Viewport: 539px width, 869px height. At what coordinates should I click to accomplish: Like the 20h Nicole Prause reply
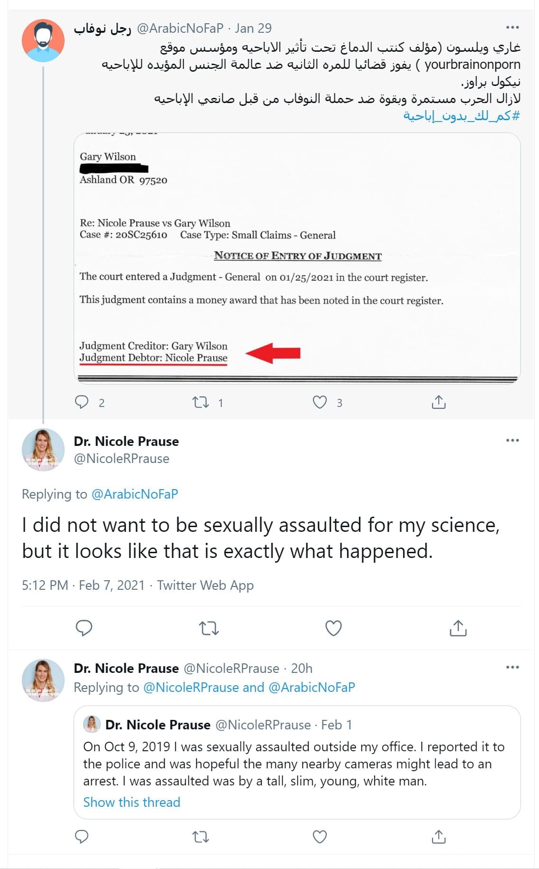[x=320, y=836]
